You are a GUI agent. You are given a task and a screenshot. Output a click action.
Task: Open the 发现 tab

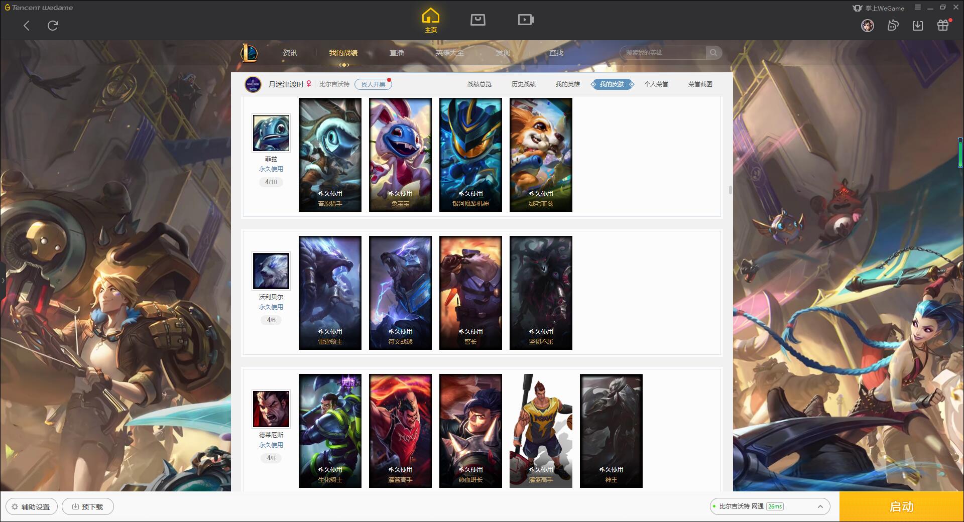point(503,53)
